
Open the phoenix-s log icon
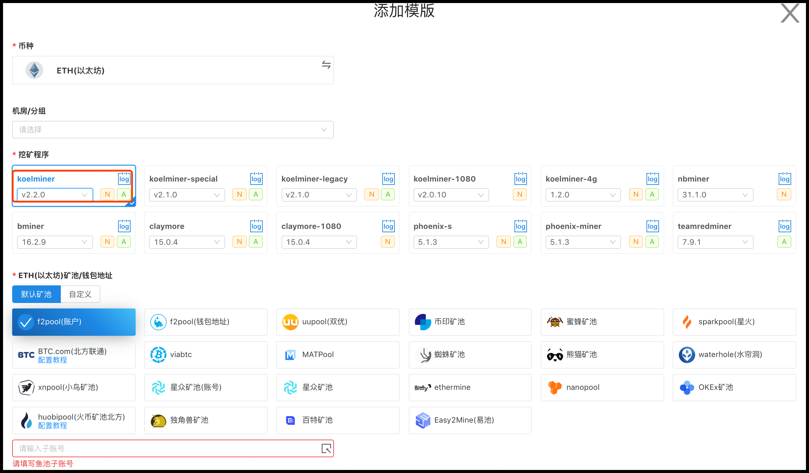[520, 226]
